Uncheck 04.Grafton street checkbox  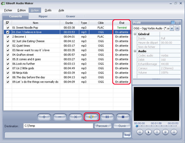coord(8,55)
